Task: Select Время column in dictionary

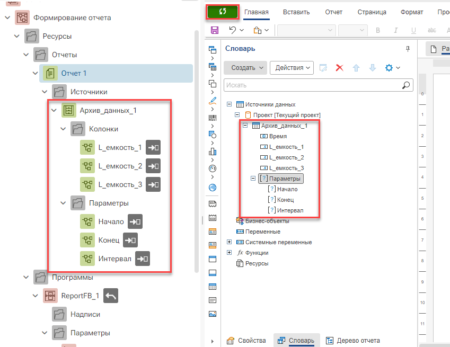Action: click(x=278, y=136)
